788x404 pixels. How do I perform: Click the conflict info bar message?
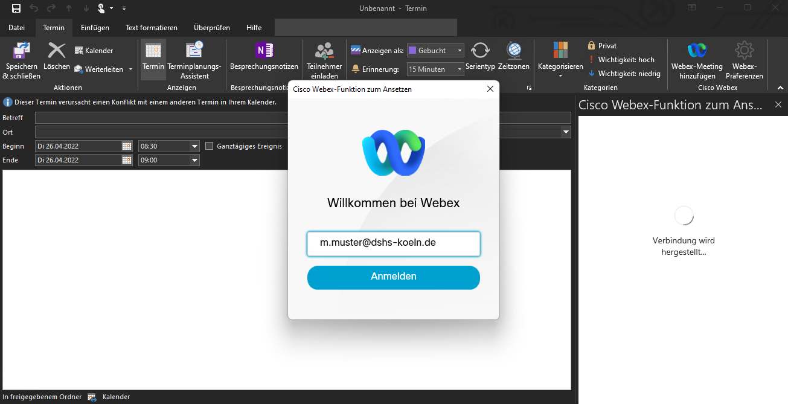145,102
